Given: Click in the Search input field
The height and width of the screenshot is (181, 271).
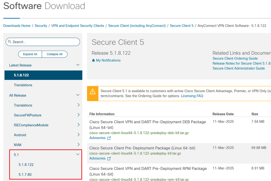Looking at the screenshot, I should (43, 42).
